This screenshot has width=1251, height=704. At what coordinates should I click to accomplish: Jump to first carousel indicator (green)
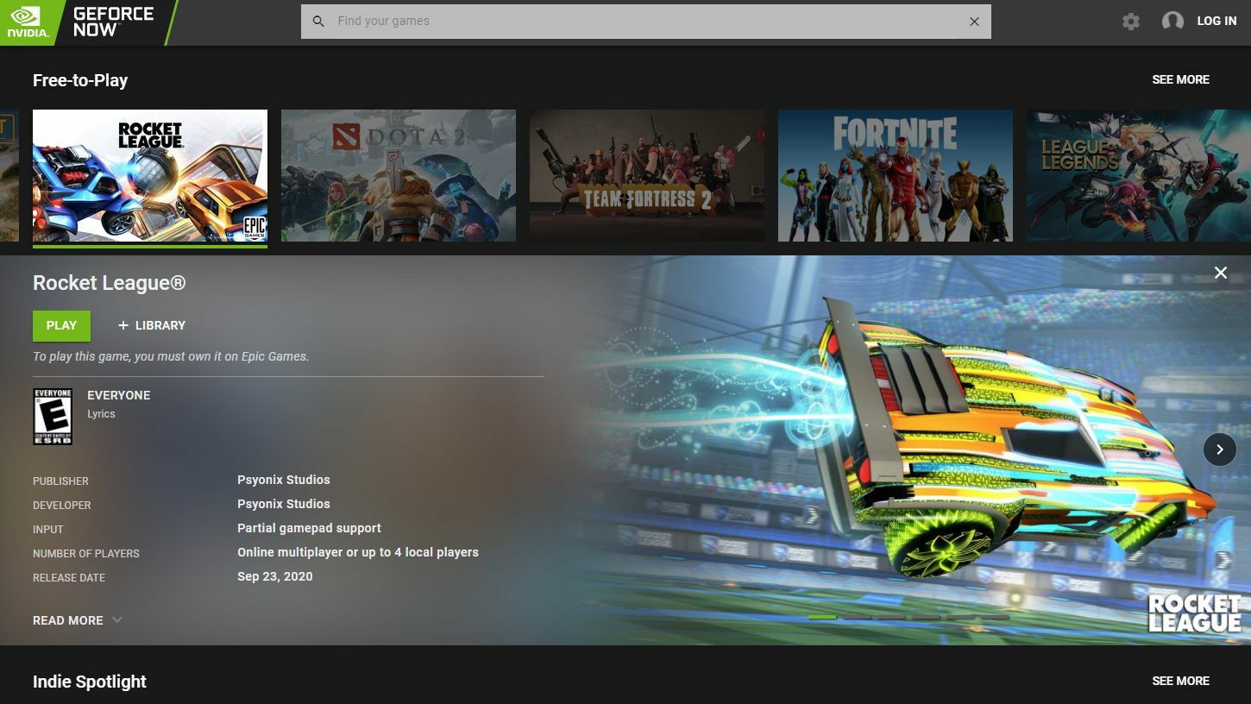(x=822, y=618)
